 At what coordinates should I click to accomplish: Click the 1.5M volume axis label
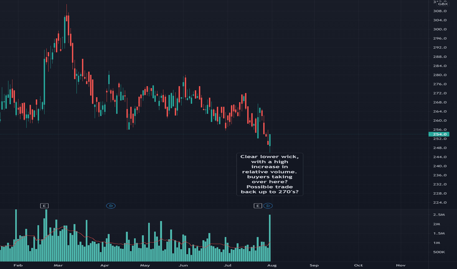(x=439, y=233)
